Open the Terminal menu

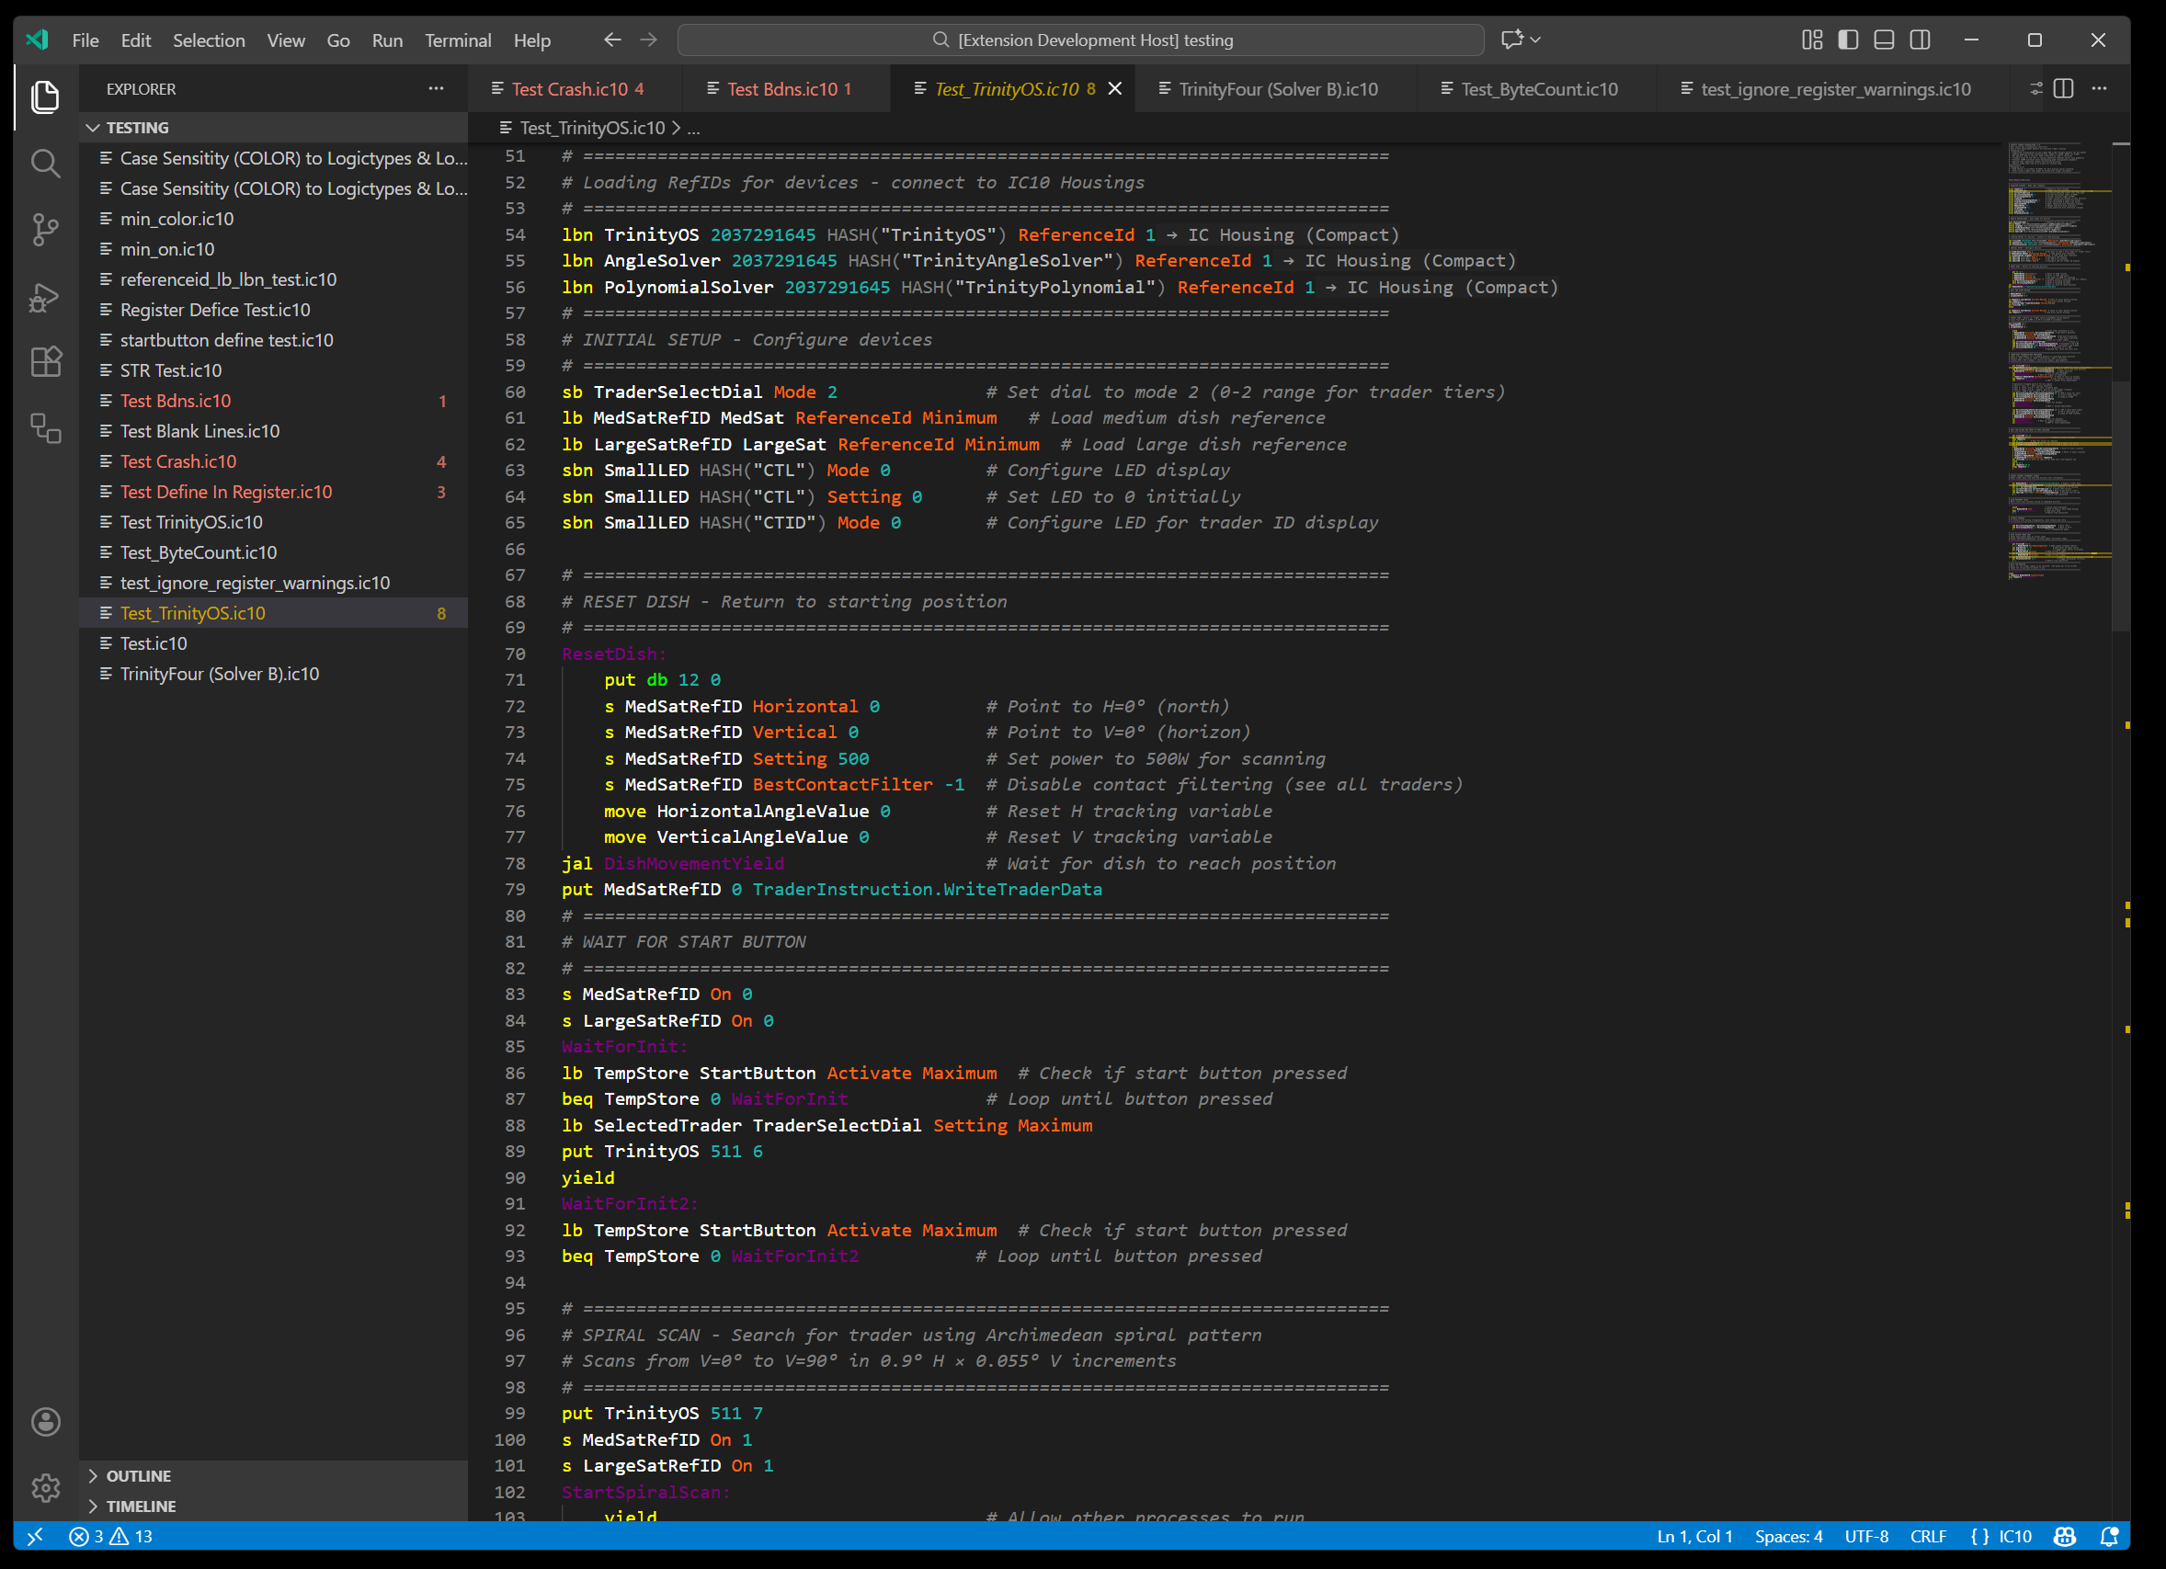point(459,40)
